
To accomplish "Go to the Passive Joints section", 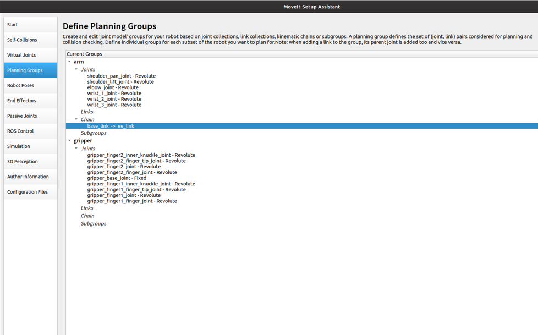I will (x=23, y=116).
